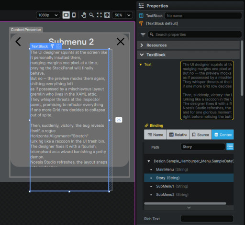This screenshot has width=245, height=225.
Task: Click the horizontal scrollbar under data tree
Action: coord(185,203)
